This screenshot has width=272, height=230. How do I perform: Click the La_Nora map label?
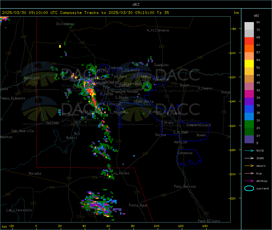coord(120,76)
